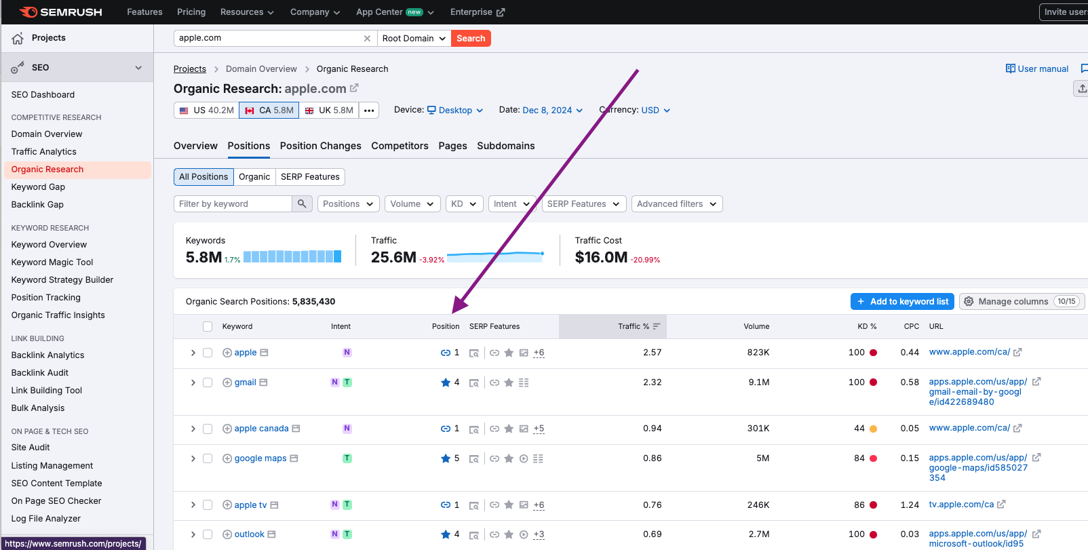This screenshot has width=1088, height=550.
Task: Open external link icon for tv.apple.com/ca
Action: click(x=1001, y=505)
